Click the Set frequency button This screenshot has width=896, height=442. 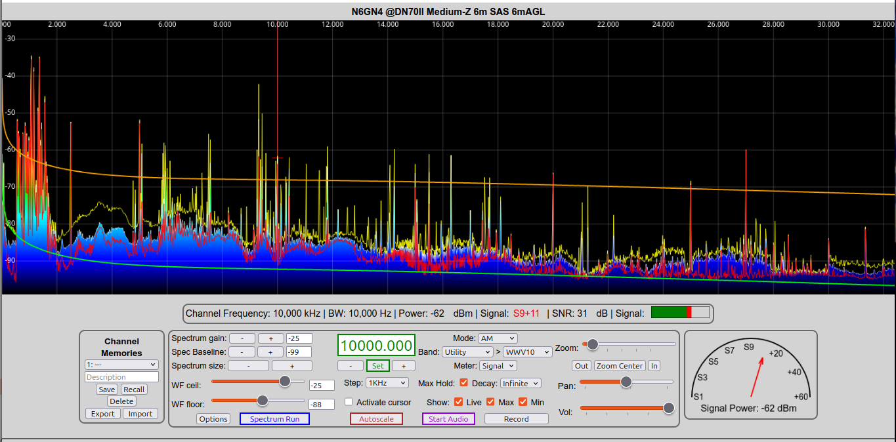(x=378, y=366)
